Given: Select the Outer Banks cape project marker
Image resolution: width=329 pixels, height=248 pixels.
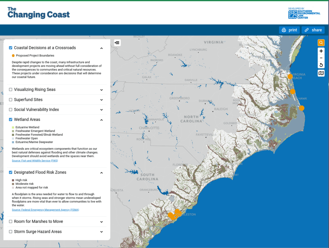Looking at the screenshot, I should tap(301, 108).
